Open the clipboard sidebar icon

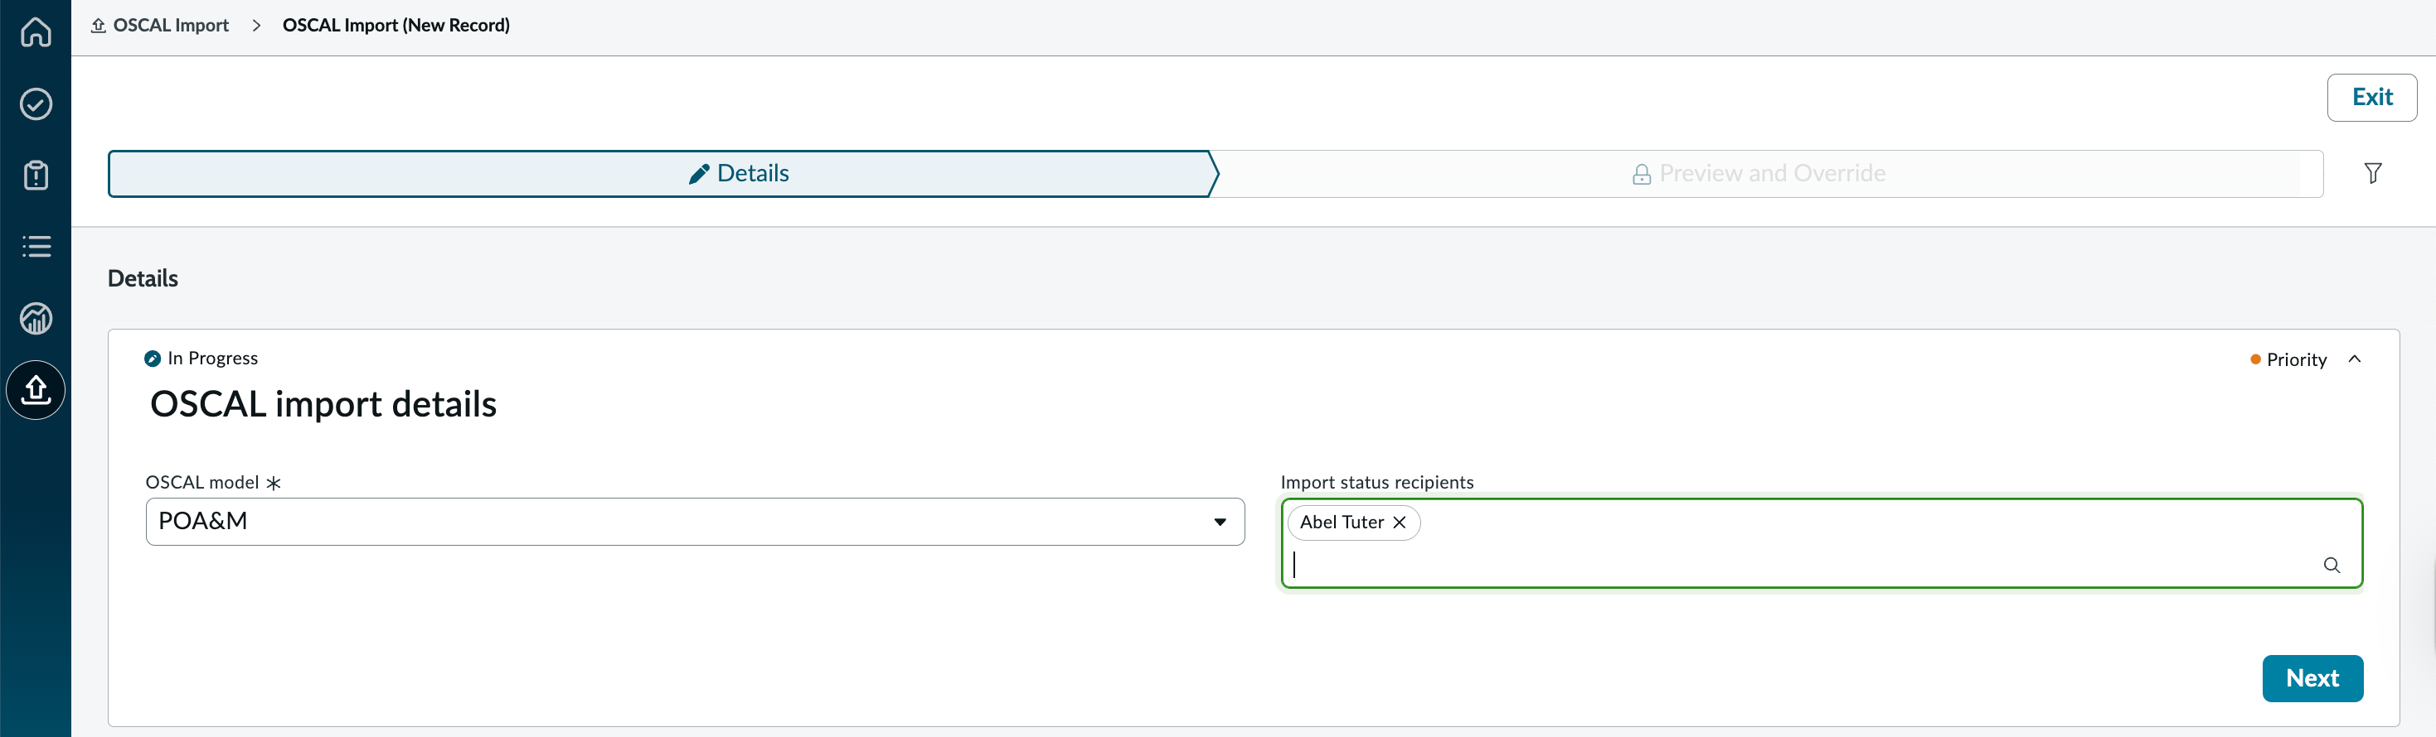(x=36, y=175)
